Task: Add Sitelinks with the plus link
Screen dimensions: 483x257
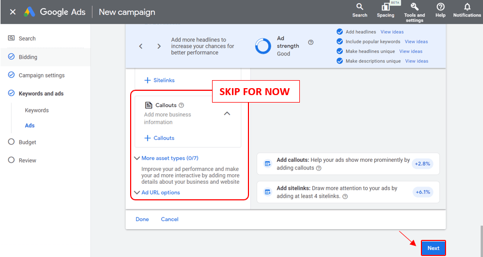Action: pyautogui.click(x=160, y=80)
